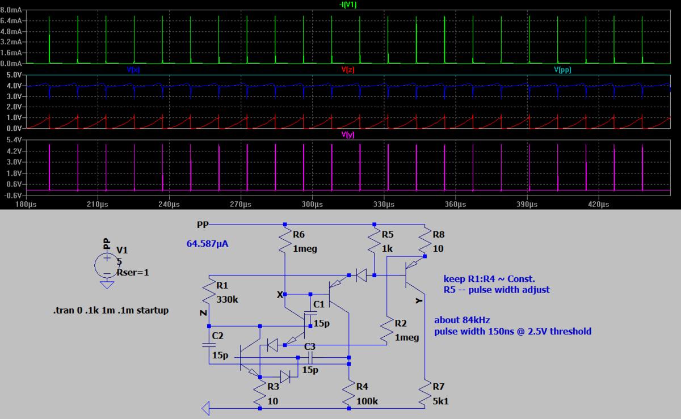Click the V[pp] trace label
This screenshot has width=681, height=419.
coord(562,70)
